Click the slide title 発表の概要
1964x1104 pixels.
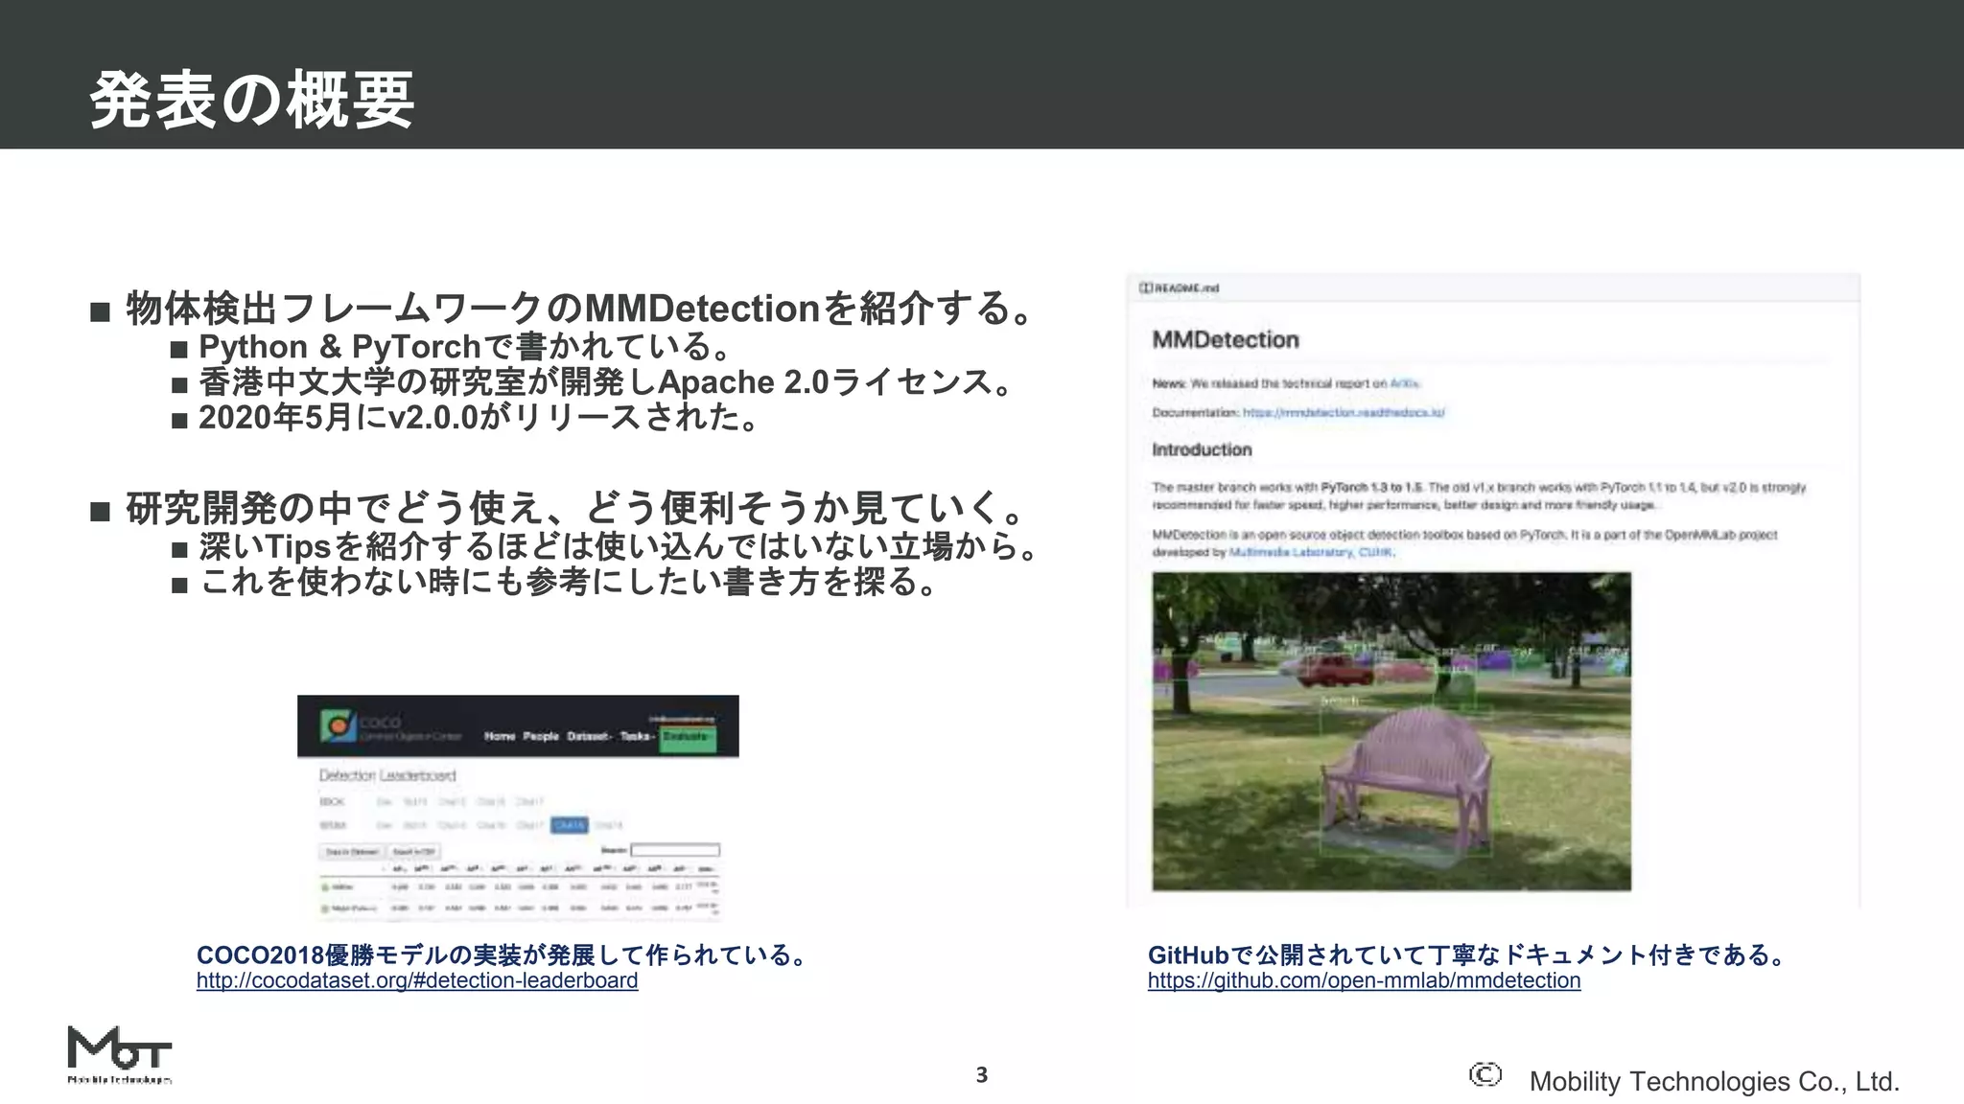pyautogui.click(x=251, y=100)
